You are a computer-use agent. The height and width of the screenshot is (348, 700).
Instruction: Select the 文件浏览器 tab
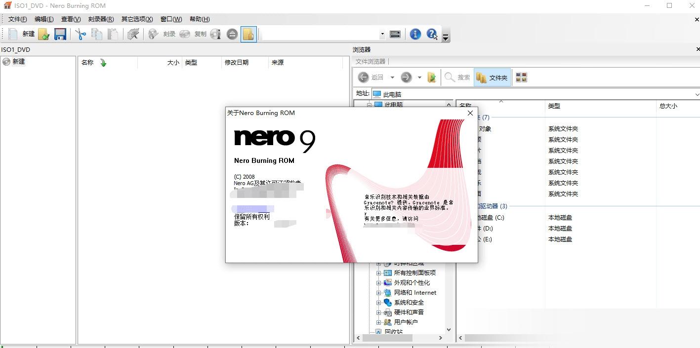click(x=371, y=62)
